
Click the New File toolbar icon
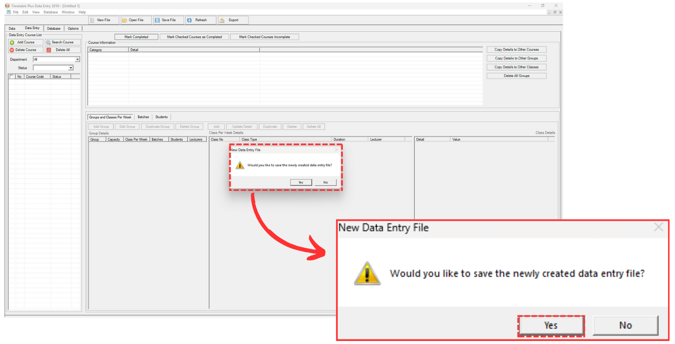click(92, 20)
